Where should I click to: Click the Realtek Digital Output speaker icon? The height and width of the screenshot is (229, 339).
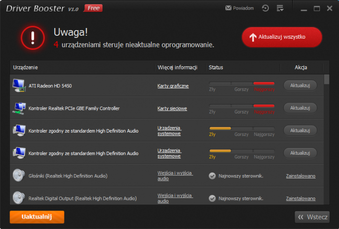pos(19,198)
